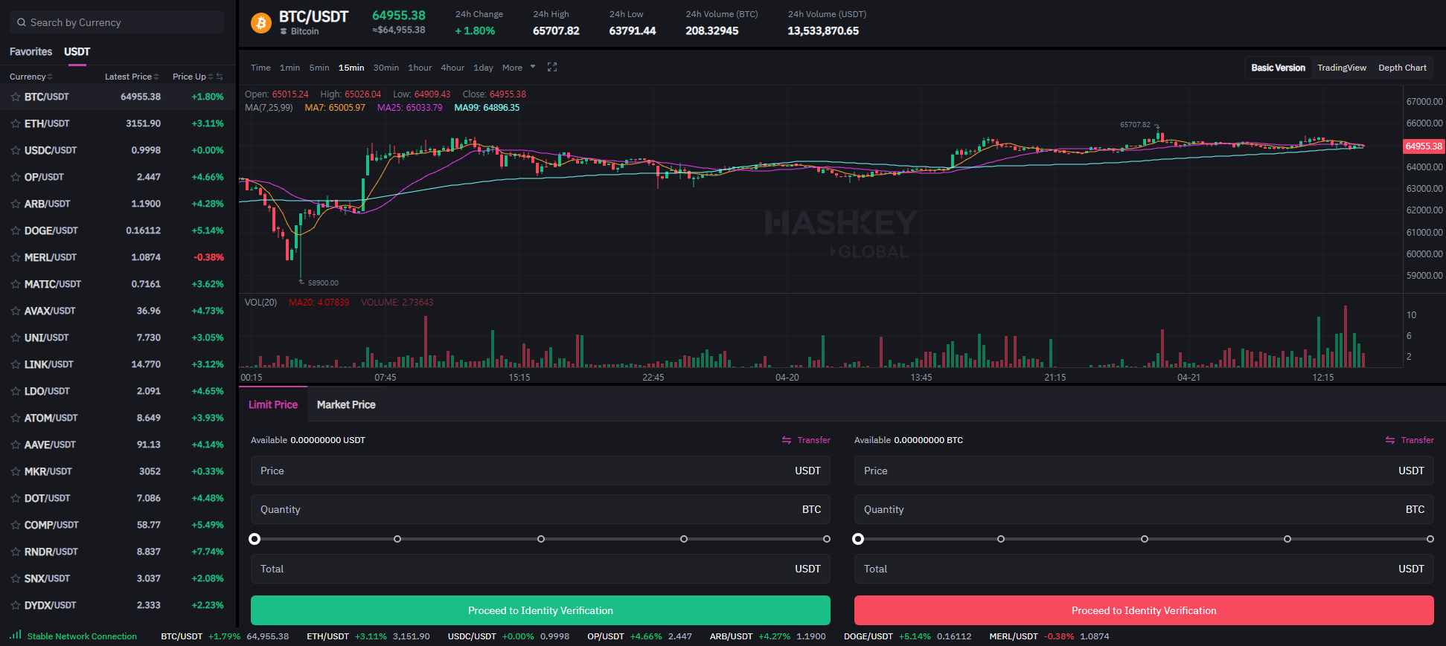
Task: Focus the sell Price input field
Action: tap(1144, 471)
